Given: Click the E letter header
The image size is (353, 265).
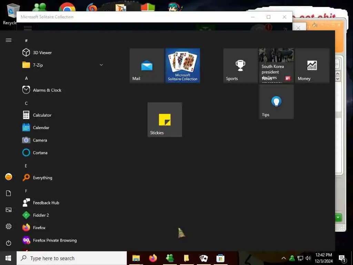Looking at the screenshot, I should tap(26, 166).
